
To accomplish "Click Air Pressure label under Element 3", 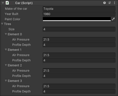I will [21, 86].
